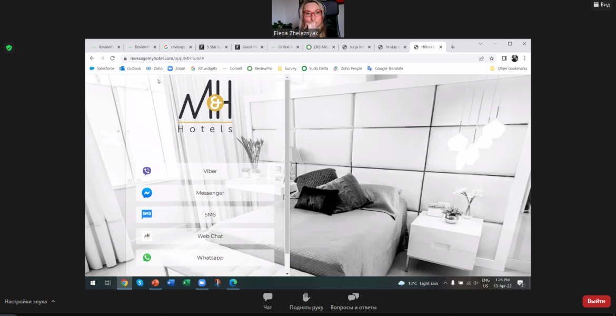
Task: Open Zoom from the shared taskbar
Action: point(202,283)
